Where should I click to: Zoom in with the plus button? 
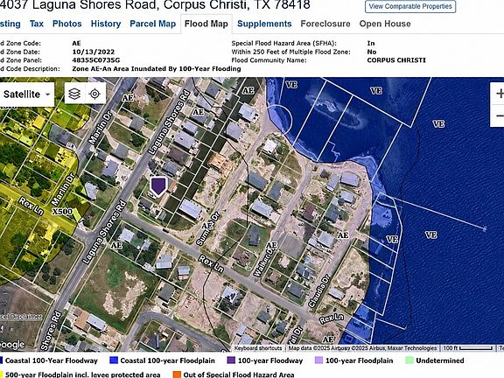pyautogui.click(x=499, y=94)
